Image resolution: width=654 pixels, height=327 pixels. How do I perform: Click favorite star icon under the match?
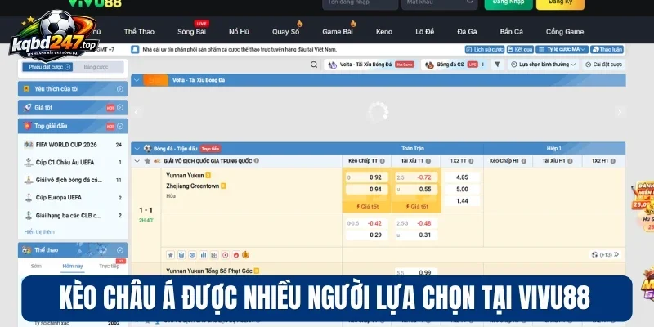pyautogui.click(x=170, y=254)
